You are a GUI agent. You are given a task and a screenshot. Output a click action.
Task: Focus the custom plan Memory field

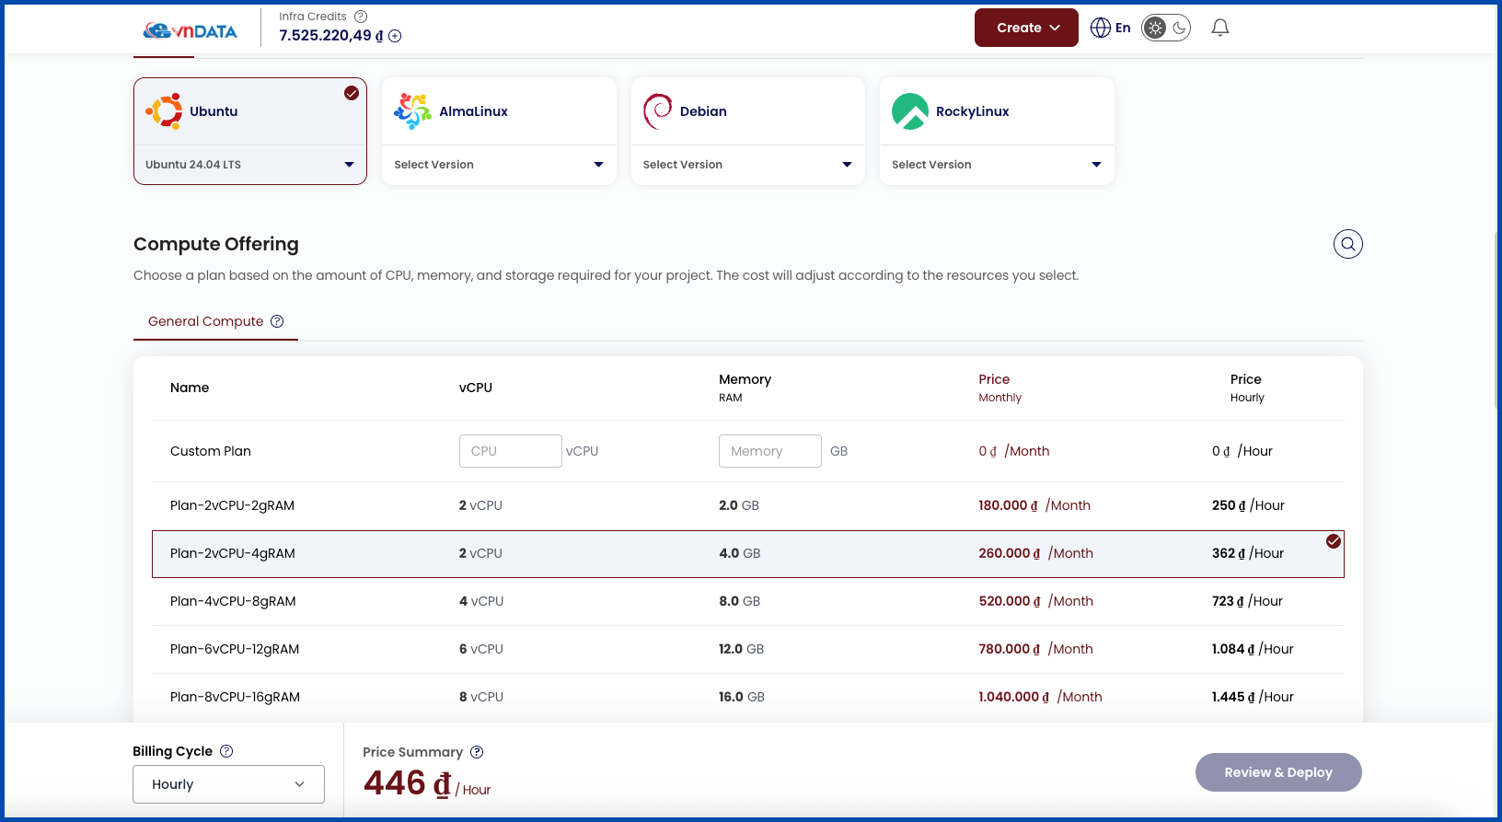pos(770,451)
